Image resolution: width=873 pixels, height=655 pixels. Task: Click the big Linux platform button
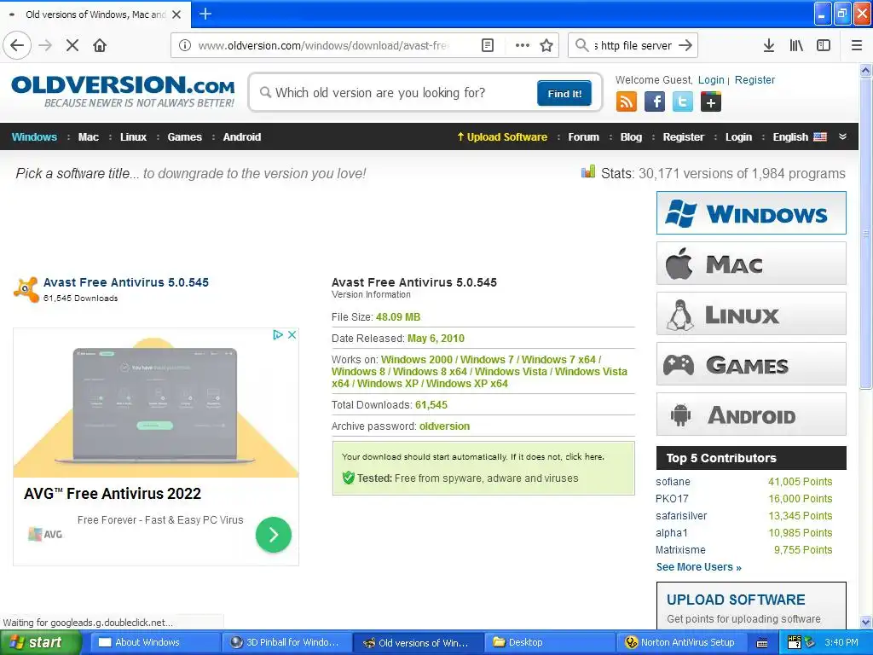(x=751, y=314)
